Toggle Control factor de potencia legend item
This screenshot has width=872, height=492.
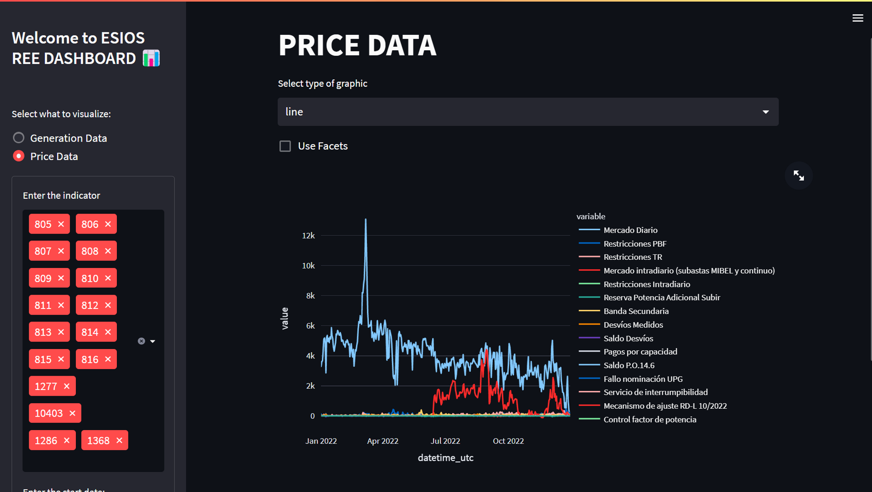[649, 420]
